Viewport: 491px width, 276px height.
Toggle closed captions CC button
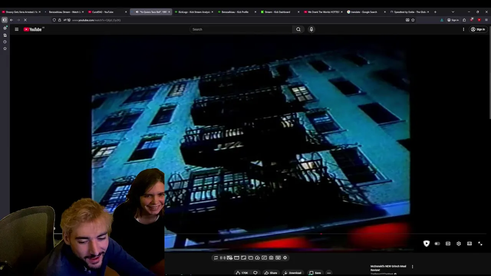pyautogui.click(x=448, y=244)
